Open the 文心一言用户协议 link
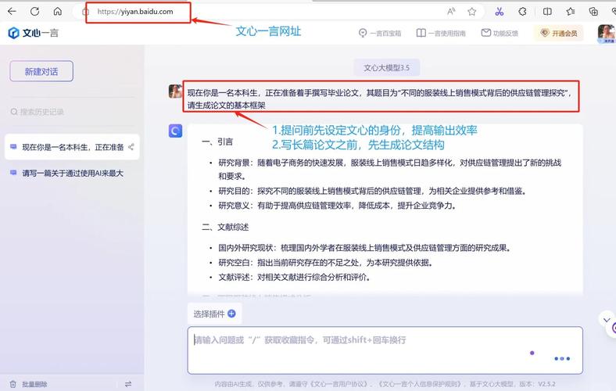 338,384
